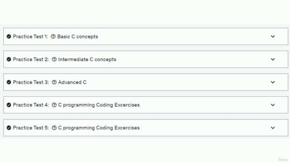This screenshot has width=290, height=163.
Task: Click quiz question-mark icon beside Advanced C
Action: [x=54, y=82]
